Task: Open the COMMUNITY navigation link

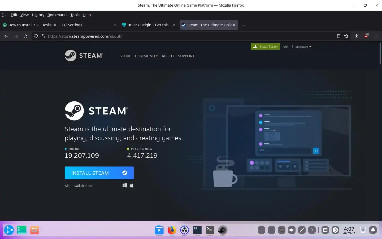Action: click(146, 56)
